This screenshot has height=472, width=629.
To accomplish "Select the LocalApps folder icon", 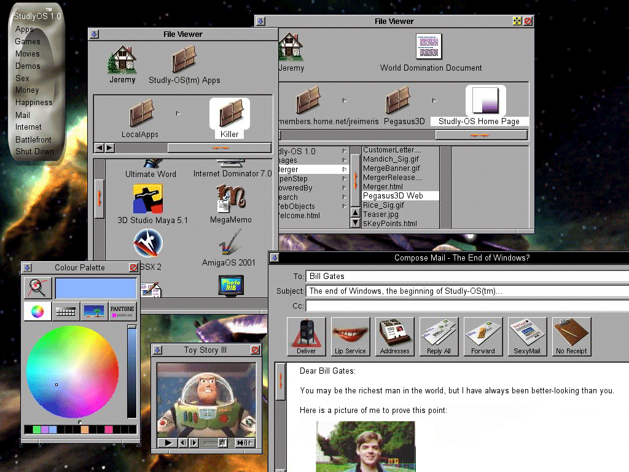I will pyautogui.click(x=141, y=112).
